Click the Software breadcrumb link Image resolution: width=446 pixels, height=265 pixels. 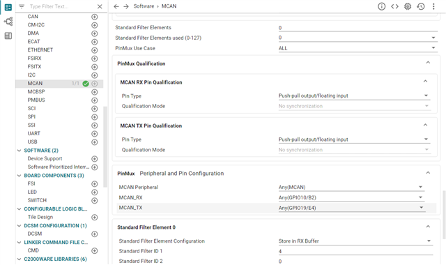(x=144, y=6)
